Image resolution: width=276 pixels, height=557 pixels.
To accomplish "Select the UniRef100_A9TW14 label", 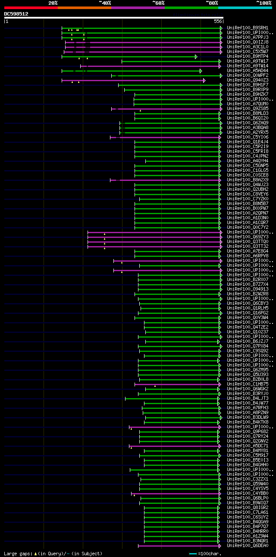I will [248, 66].
